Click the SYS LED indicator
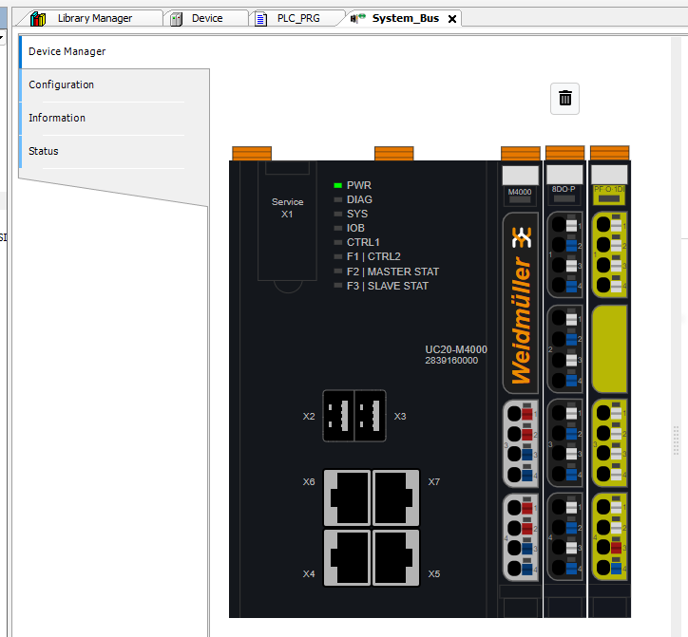 coord(337,214)
